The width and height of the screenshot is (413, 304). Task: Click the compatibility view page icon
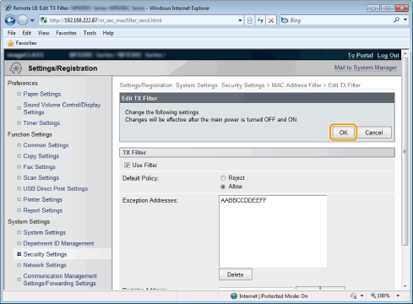(x=250, y=20)
